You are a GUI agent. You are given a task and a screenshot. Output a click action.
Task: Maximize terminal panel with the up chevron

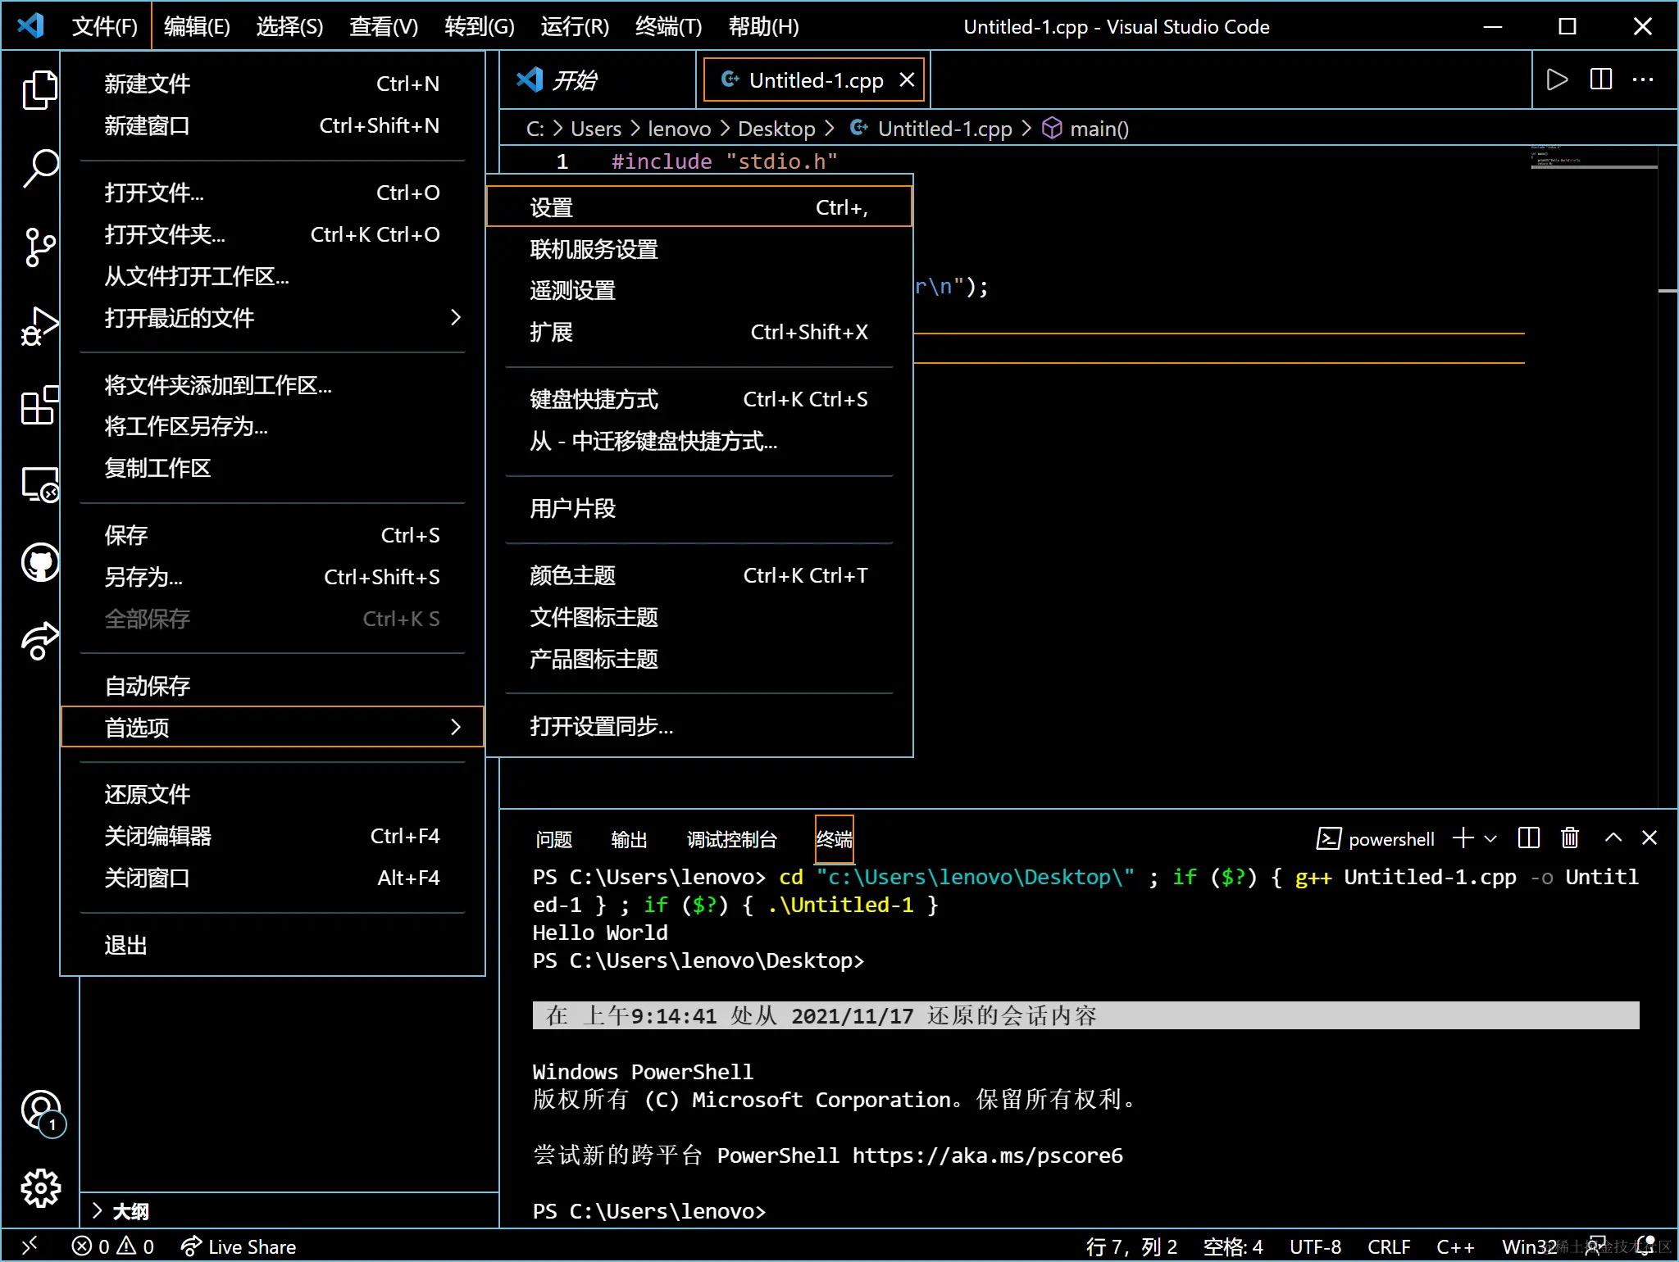click(1613, 838)
